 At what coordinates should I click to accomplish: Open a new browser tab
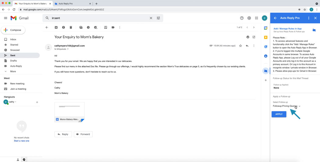coord(96,4)
